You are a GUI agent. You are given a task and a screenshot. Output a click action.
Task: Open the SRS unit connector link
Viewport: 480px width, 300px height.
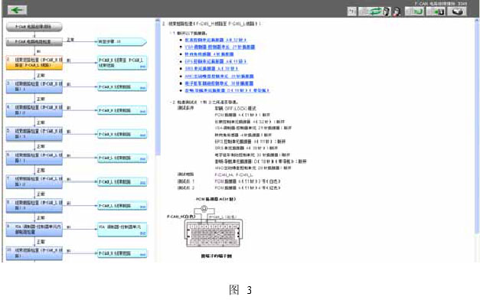[211, 69]
